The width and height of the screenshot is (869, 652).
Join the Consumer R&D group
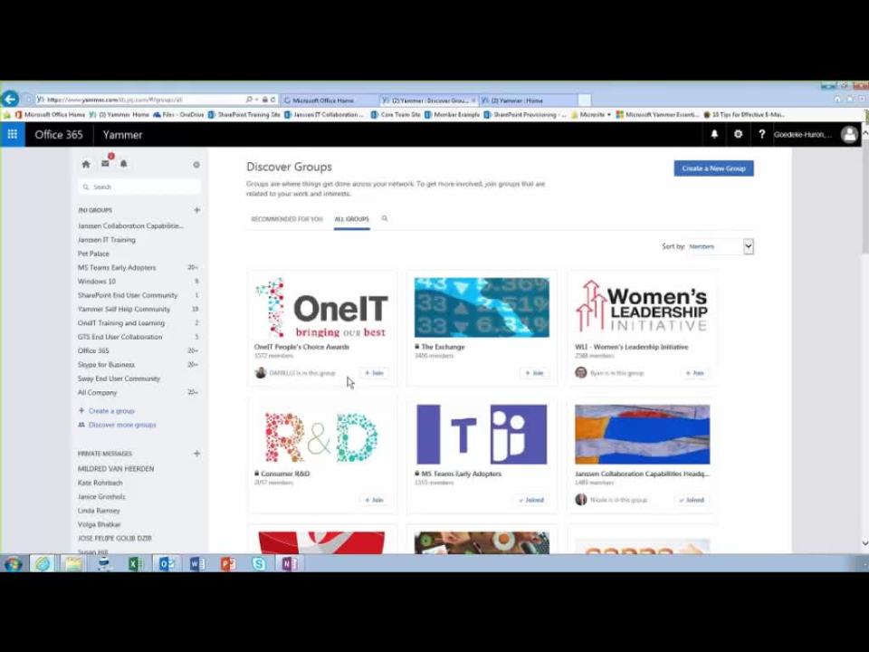374,500
